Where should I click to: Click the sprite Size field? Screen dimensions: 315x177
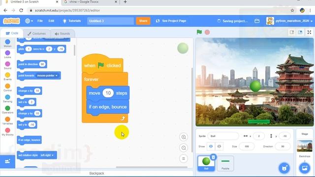point(247,147)
